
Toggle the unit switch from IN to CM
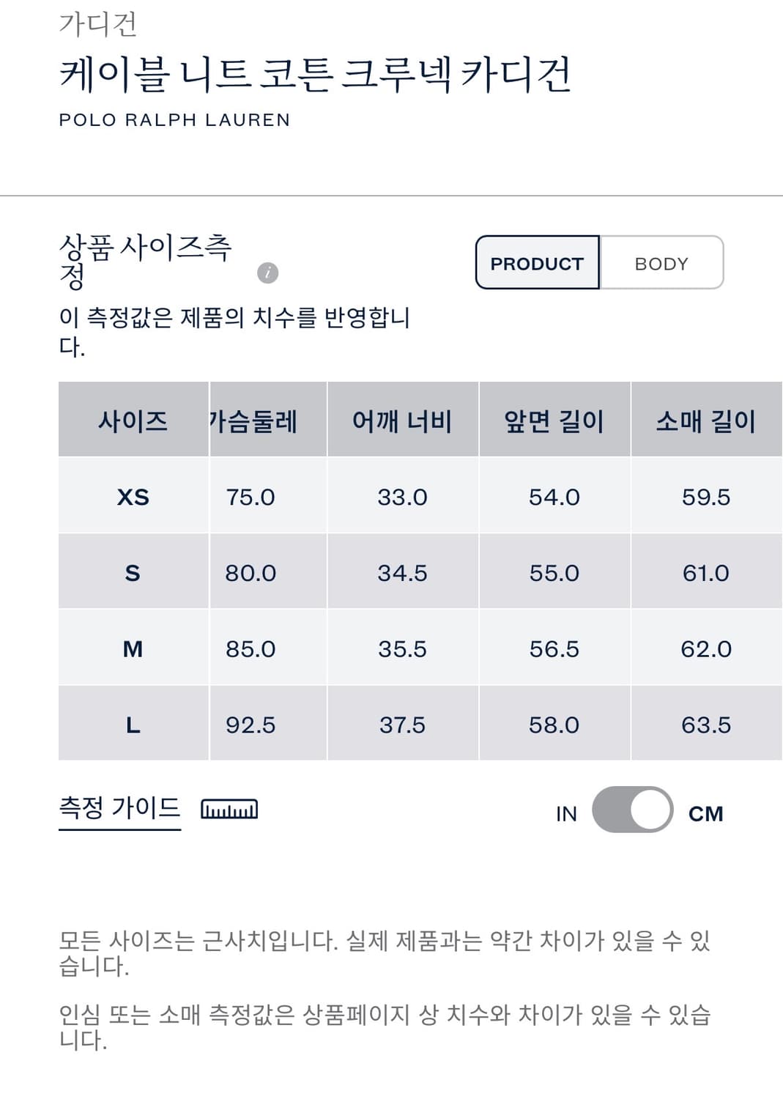(x=631, y=811)
